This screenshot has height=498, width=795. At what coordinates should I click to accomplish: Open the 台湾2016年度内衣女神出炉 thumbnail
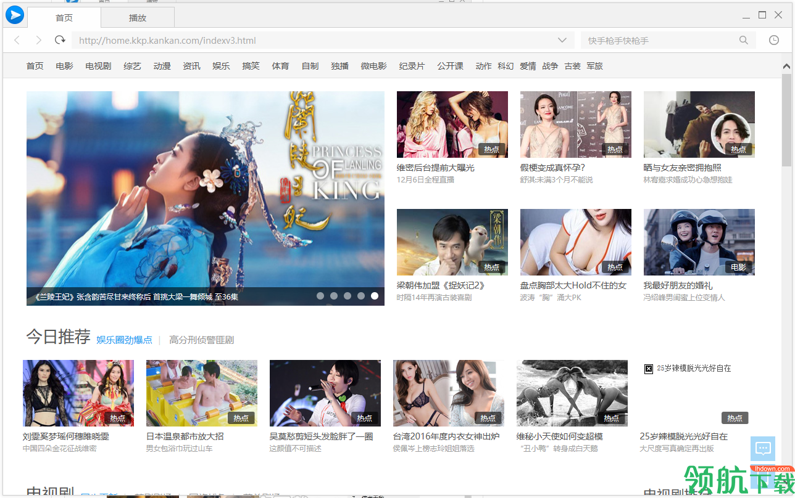tap(449, 393)
